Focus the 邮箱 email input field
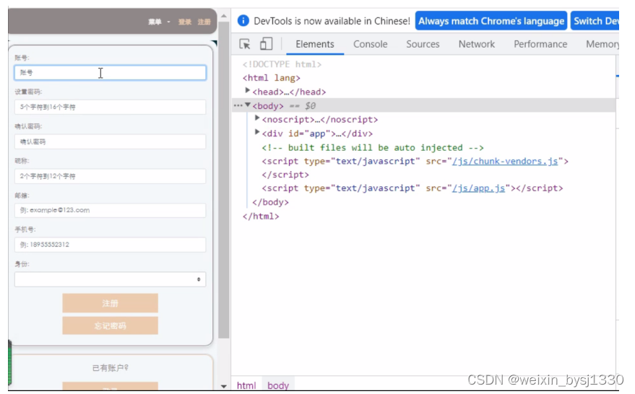This screenshot has height=394, width=635. click(110, 210)
